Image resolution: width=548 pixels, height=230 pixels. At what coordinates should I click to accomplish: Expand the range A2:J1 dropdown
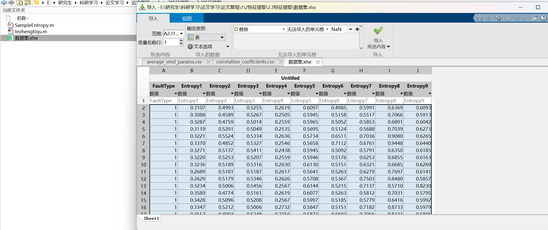tap(182, 34)
